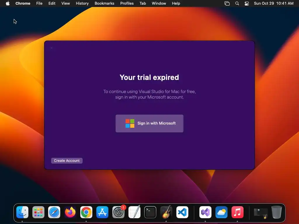The width and height of the screenshot is (299, 224).
Task: Launch Safari from the Dock
Action: click(x=54, y=212)
